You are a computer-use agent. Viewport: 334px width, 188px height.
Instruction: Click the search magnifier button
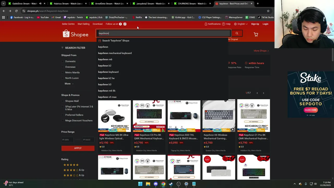(x=237, y=33)
